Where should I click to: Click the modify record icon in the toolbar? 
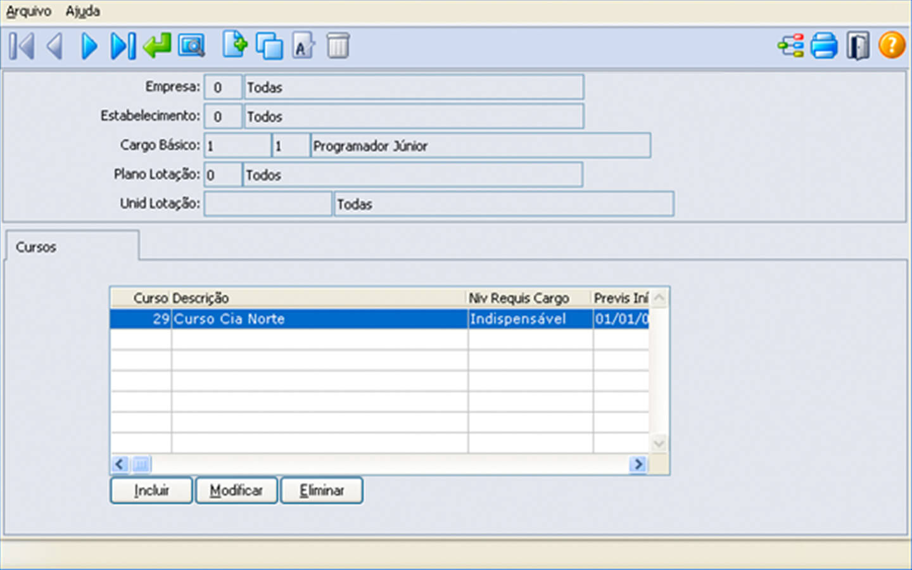point(303,46)
